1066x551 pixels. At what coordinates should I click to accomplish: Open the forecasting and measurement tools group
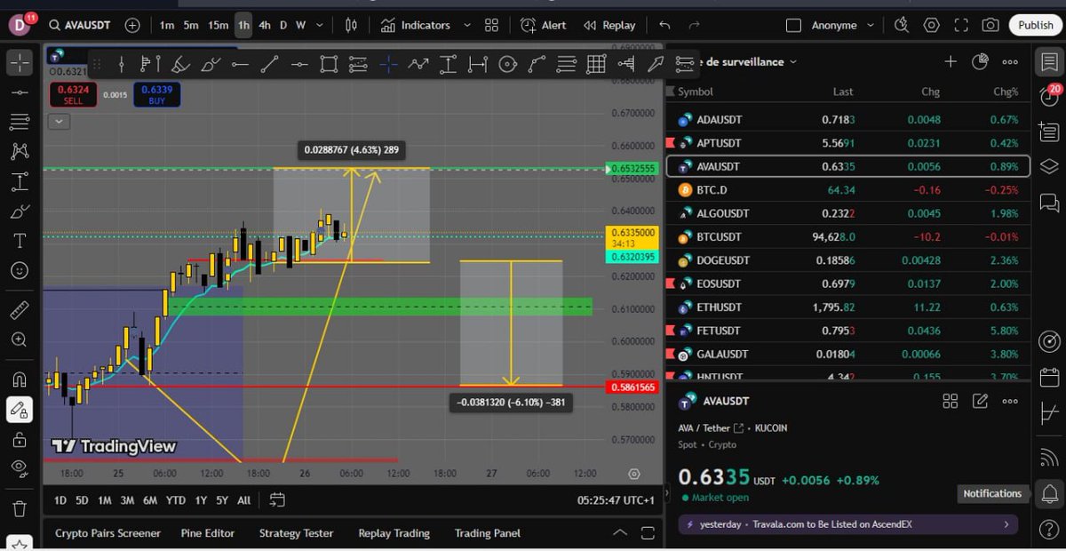tap(20, 182)
